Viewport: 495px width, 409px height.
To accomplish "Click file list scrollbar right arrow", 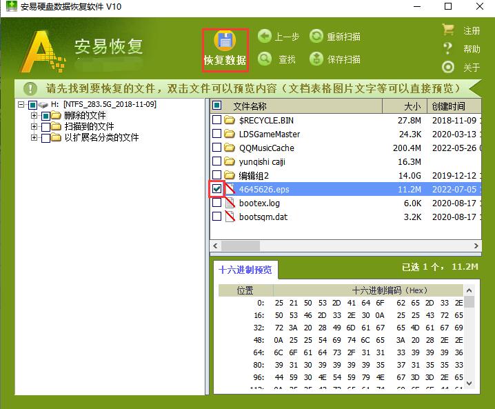I will [476, 246].
